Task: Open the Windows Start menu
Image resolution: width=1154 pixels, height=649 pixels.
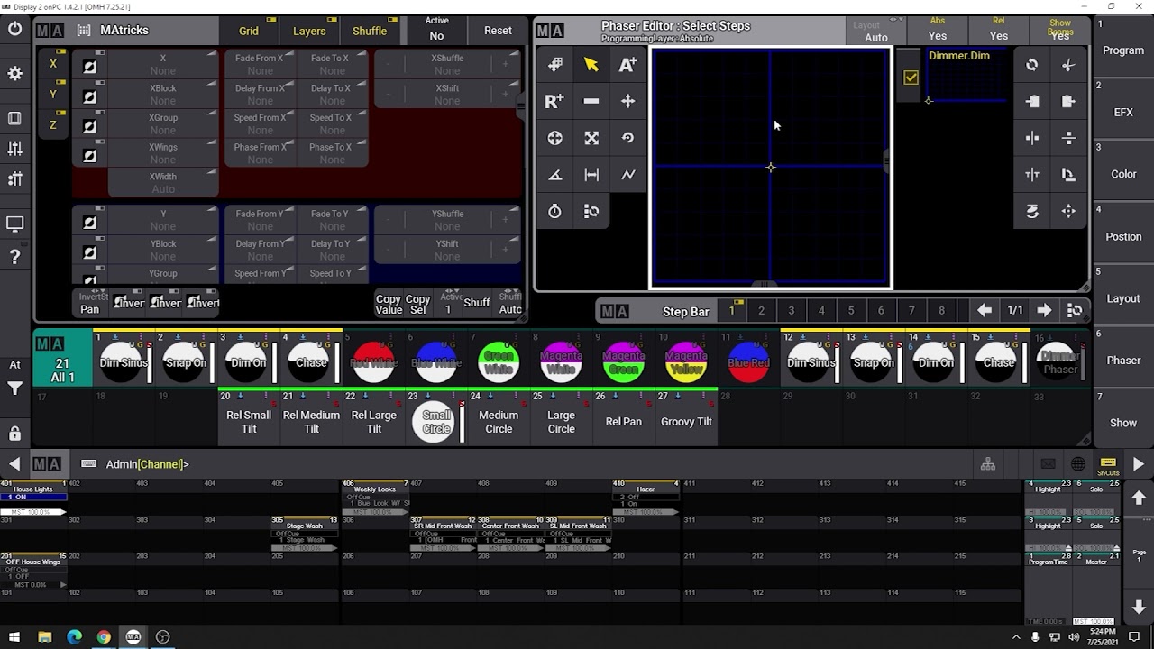Action: 14,636
